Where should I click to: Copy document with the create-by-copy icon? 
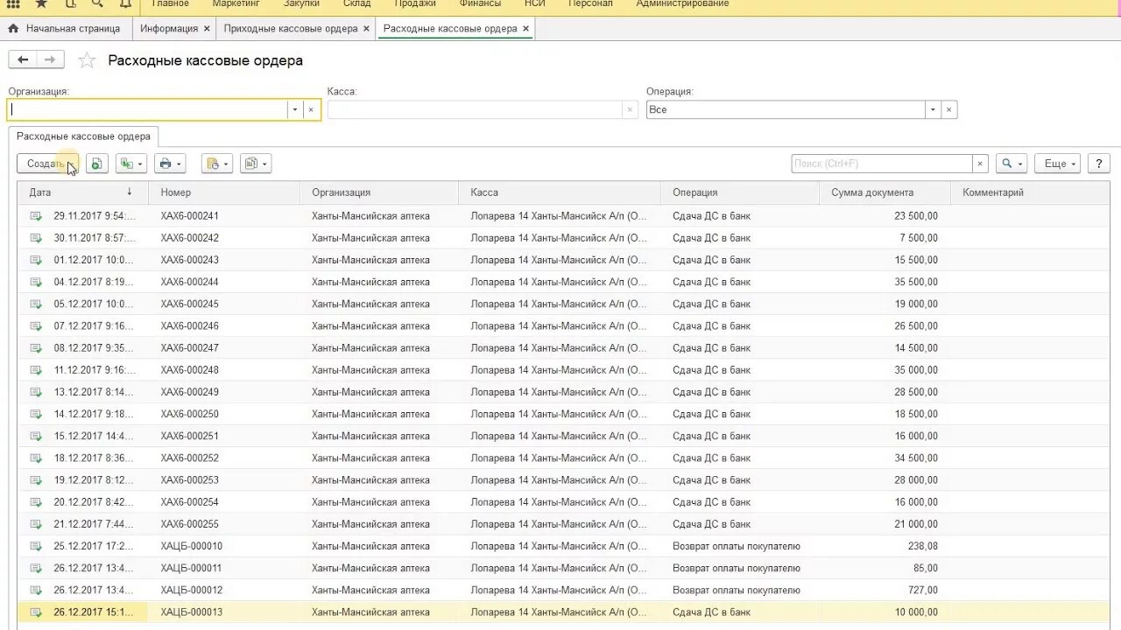pos(97,164)
